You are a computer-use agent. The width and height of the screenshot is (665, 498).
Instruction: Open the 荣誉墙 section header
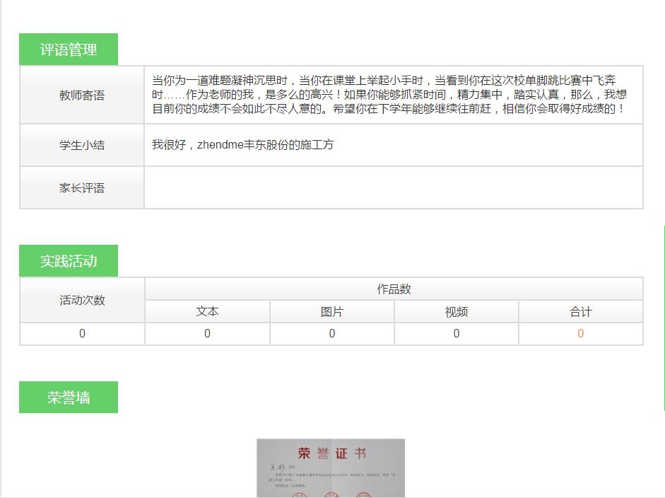(x=68, y=397)
